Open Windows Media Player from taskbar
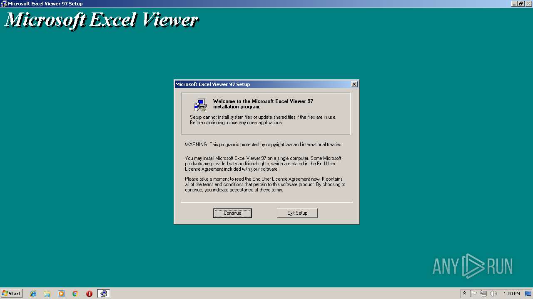 61,294
